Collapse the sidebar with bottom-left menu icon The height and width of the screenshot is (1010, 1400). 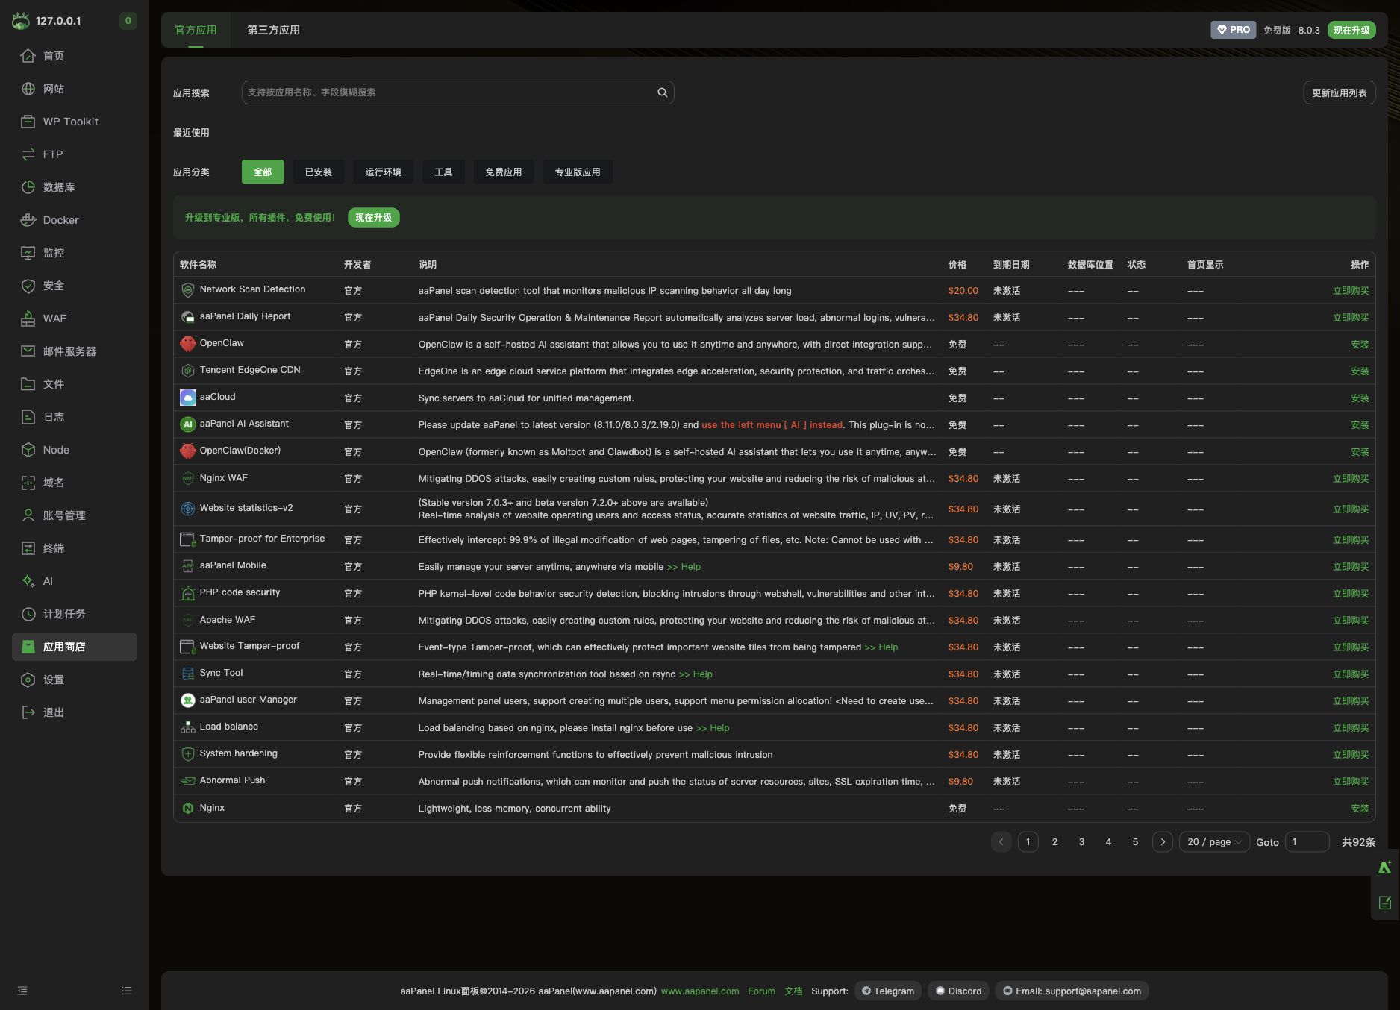(22, 991)
